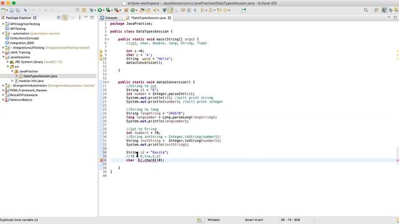Expand the module-info.java node
This screenshot has height=224, width=399.
point(12,81)
